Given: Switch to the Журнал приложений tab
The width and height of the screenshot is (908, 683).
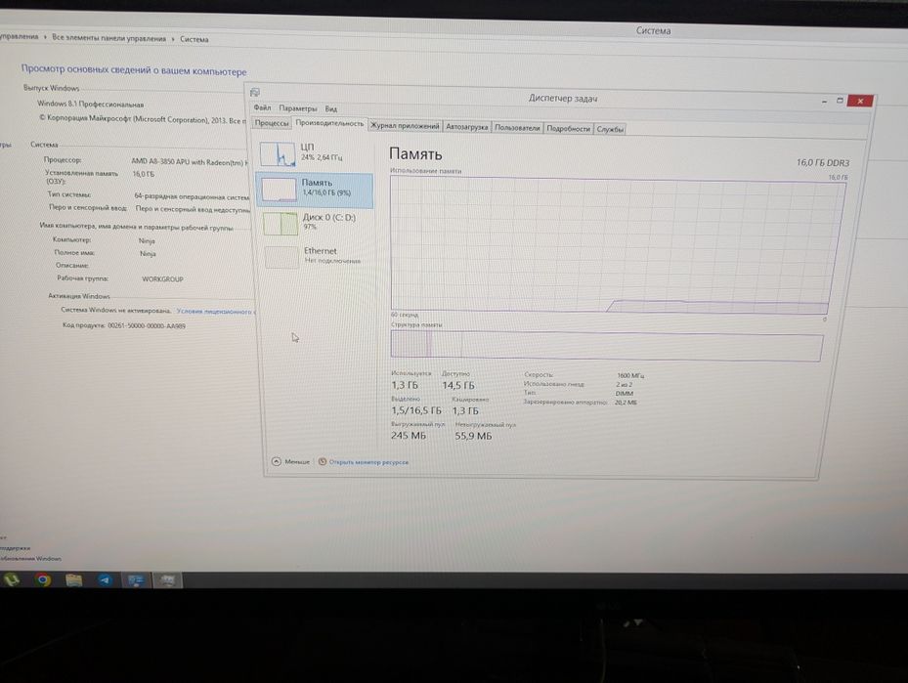Looking at the screenshot, I should 405,126.
